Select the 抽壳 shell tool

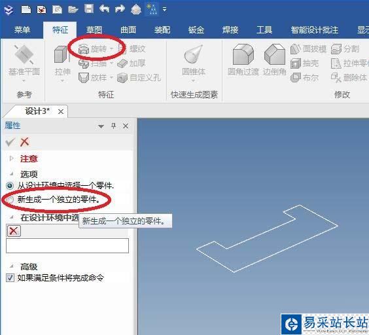(x=305, y=63)
